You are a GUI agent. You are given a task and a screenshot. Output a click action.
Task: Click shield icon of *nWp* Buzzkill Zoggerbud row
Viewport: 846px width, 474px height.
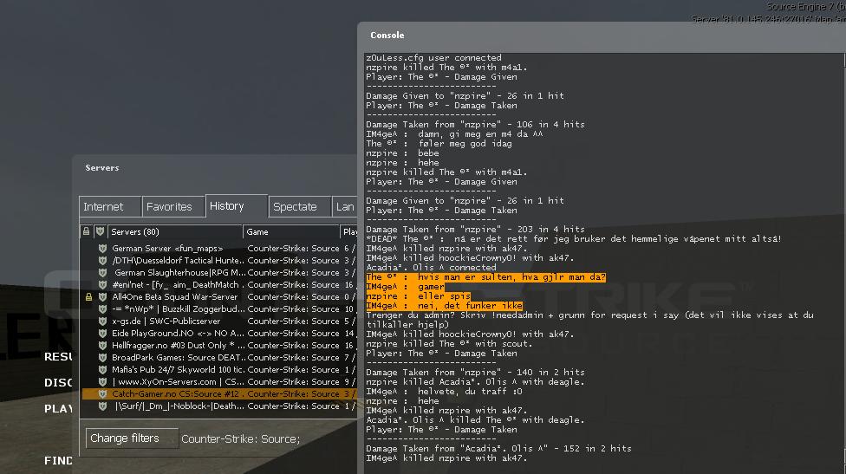102,309
